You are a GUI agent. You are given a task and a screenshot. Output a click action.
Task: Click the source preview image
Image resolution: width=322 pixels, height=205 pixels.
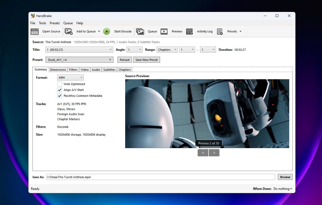click(x=207, y=114)
